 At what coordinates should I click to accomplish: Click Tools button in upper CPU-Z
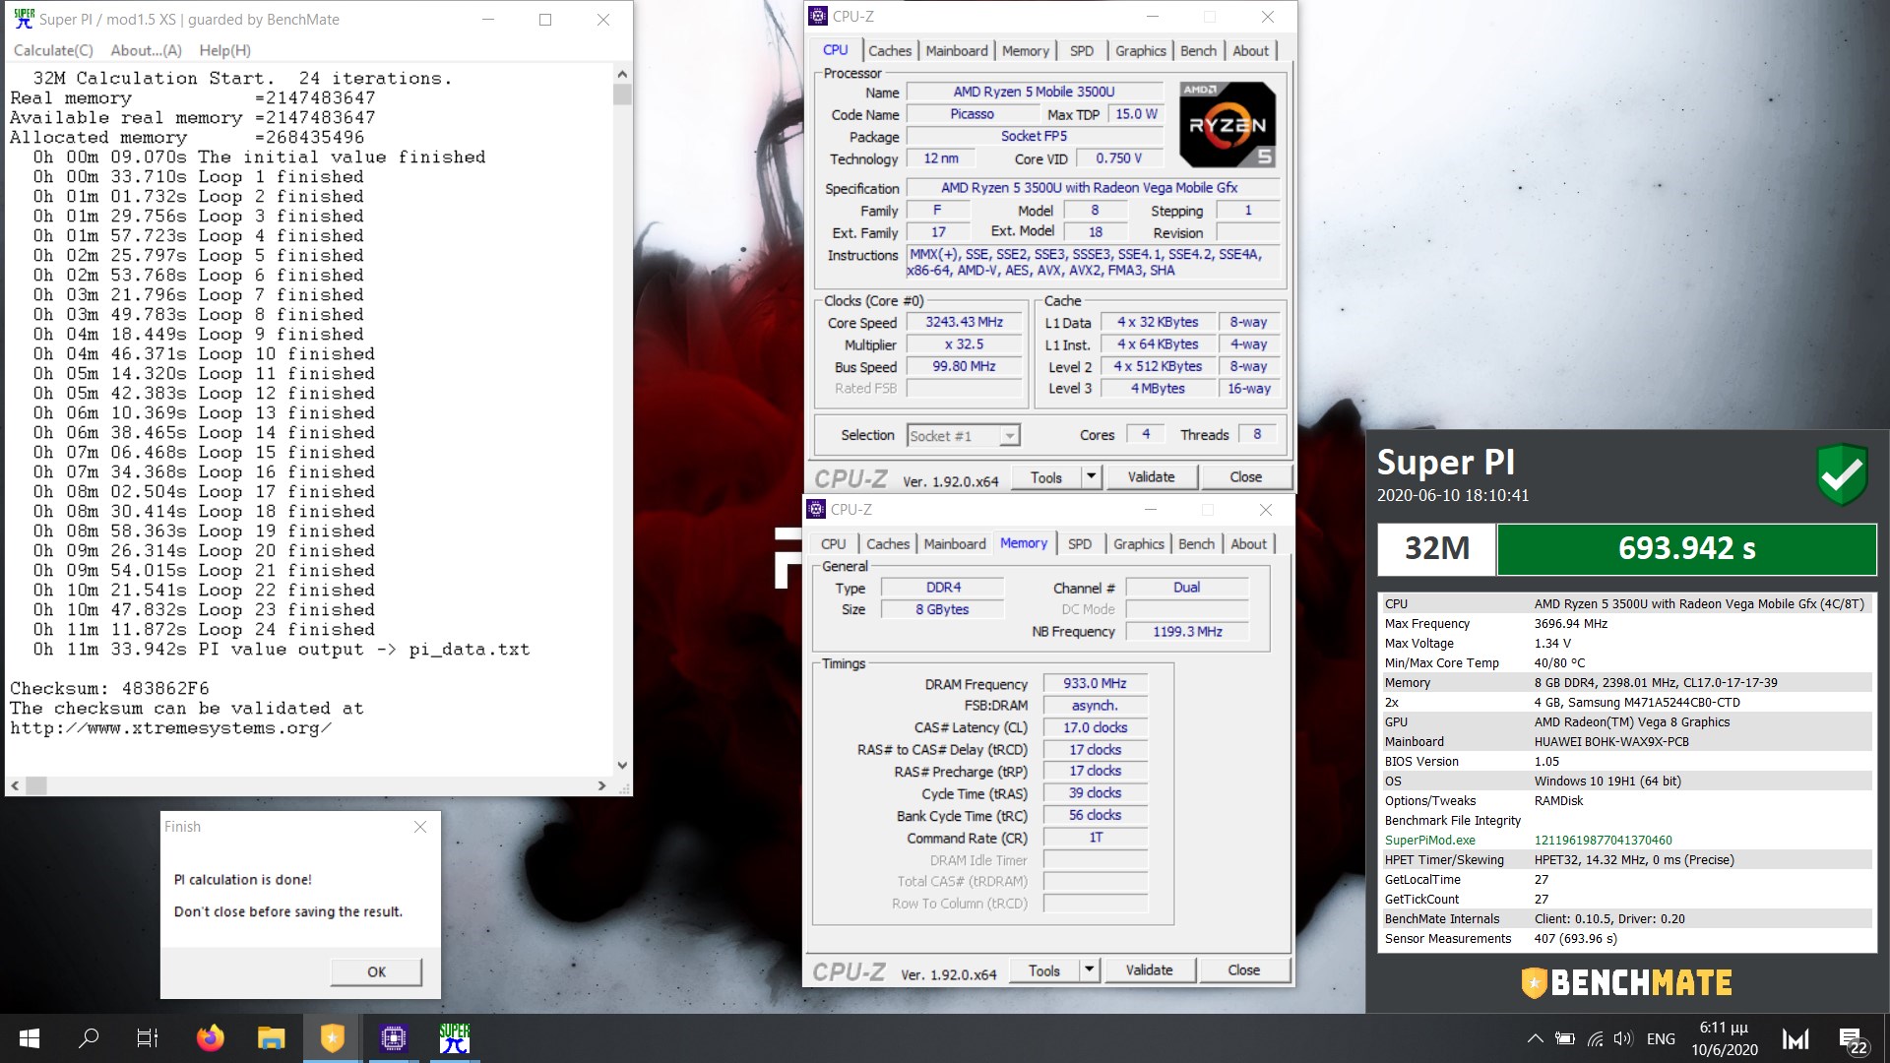tap(1046, 476)
